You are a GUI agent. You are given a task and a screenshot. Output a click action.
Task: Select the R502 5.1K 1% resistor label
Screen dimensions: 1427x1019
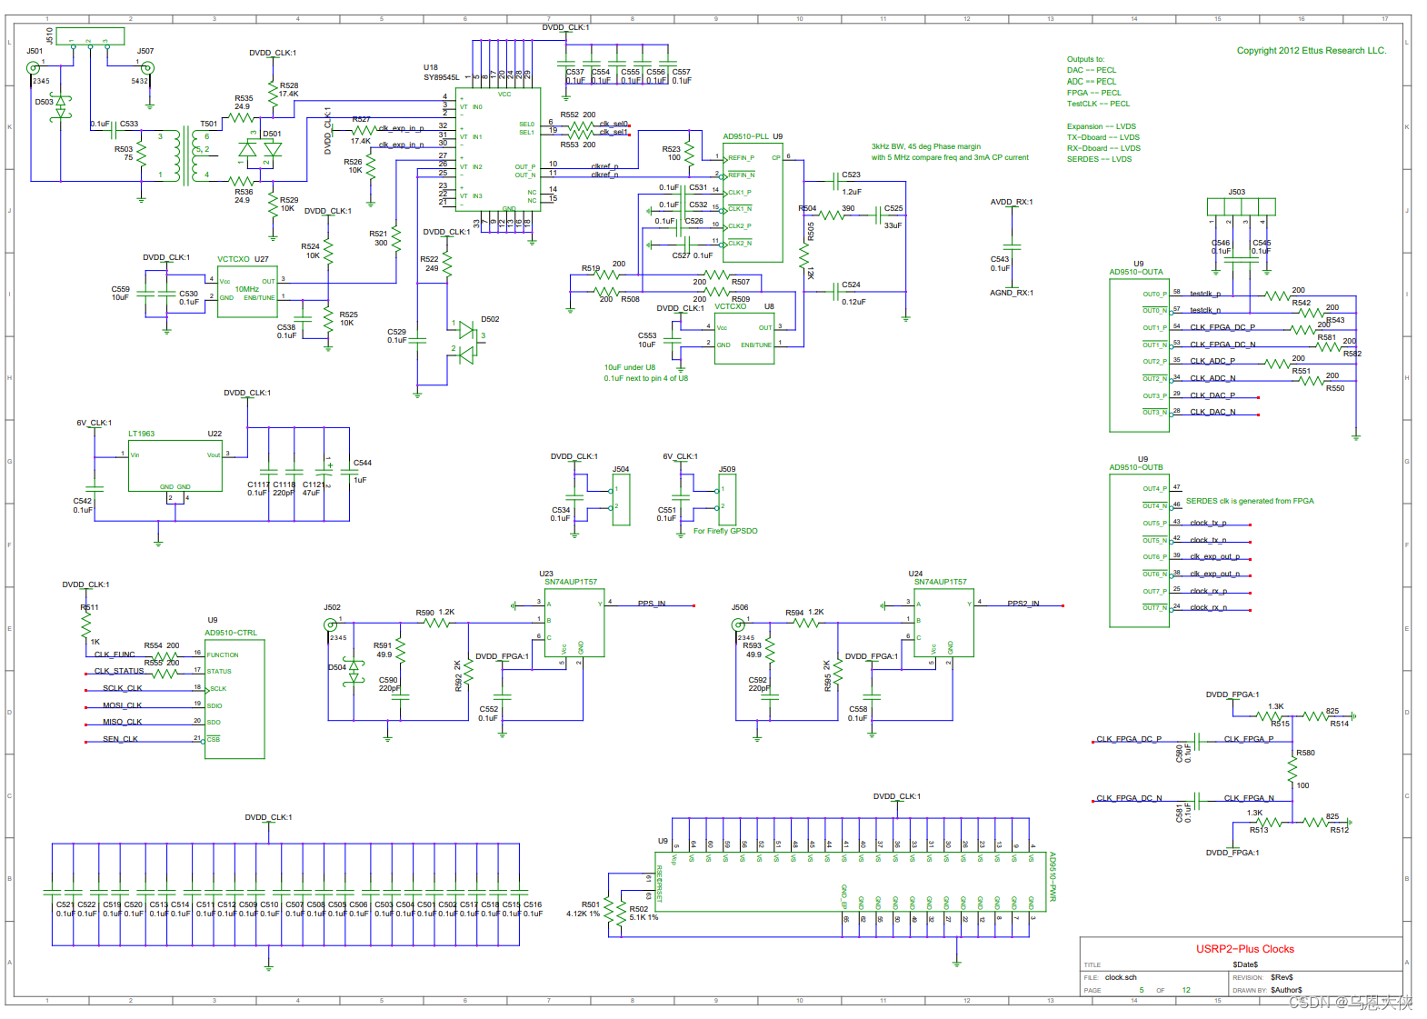click(644, 913)
